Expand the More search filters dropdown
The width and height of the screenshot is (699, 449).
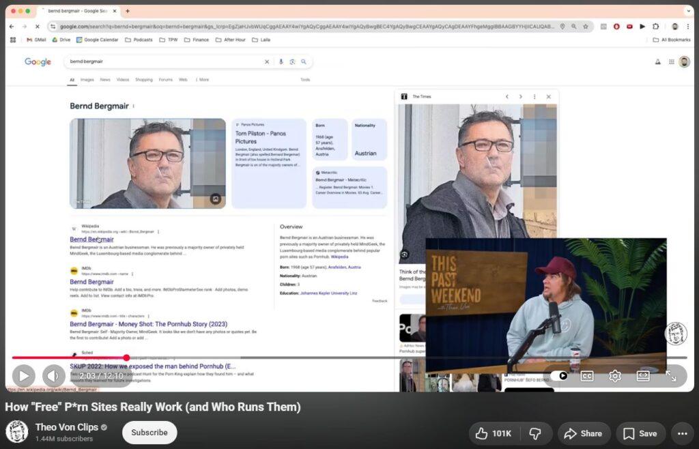click(x=202, y=80)
